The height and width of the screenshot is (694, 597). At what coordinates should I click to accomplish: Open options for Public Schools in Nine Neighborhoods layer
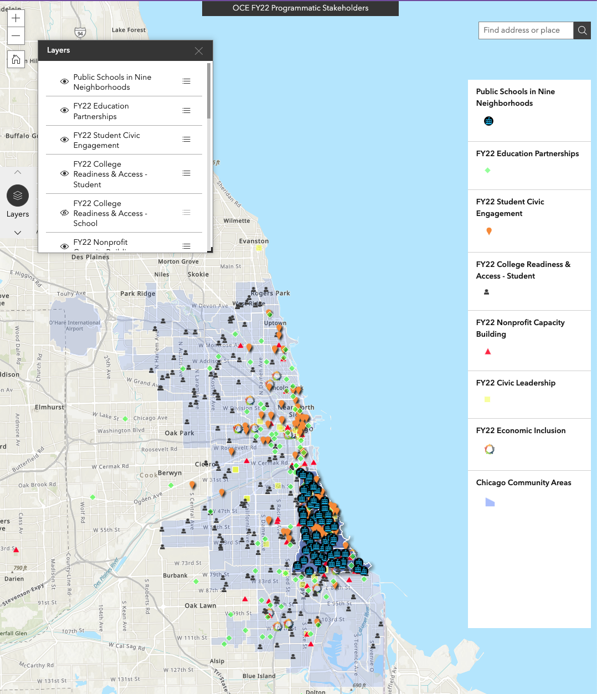187,81
